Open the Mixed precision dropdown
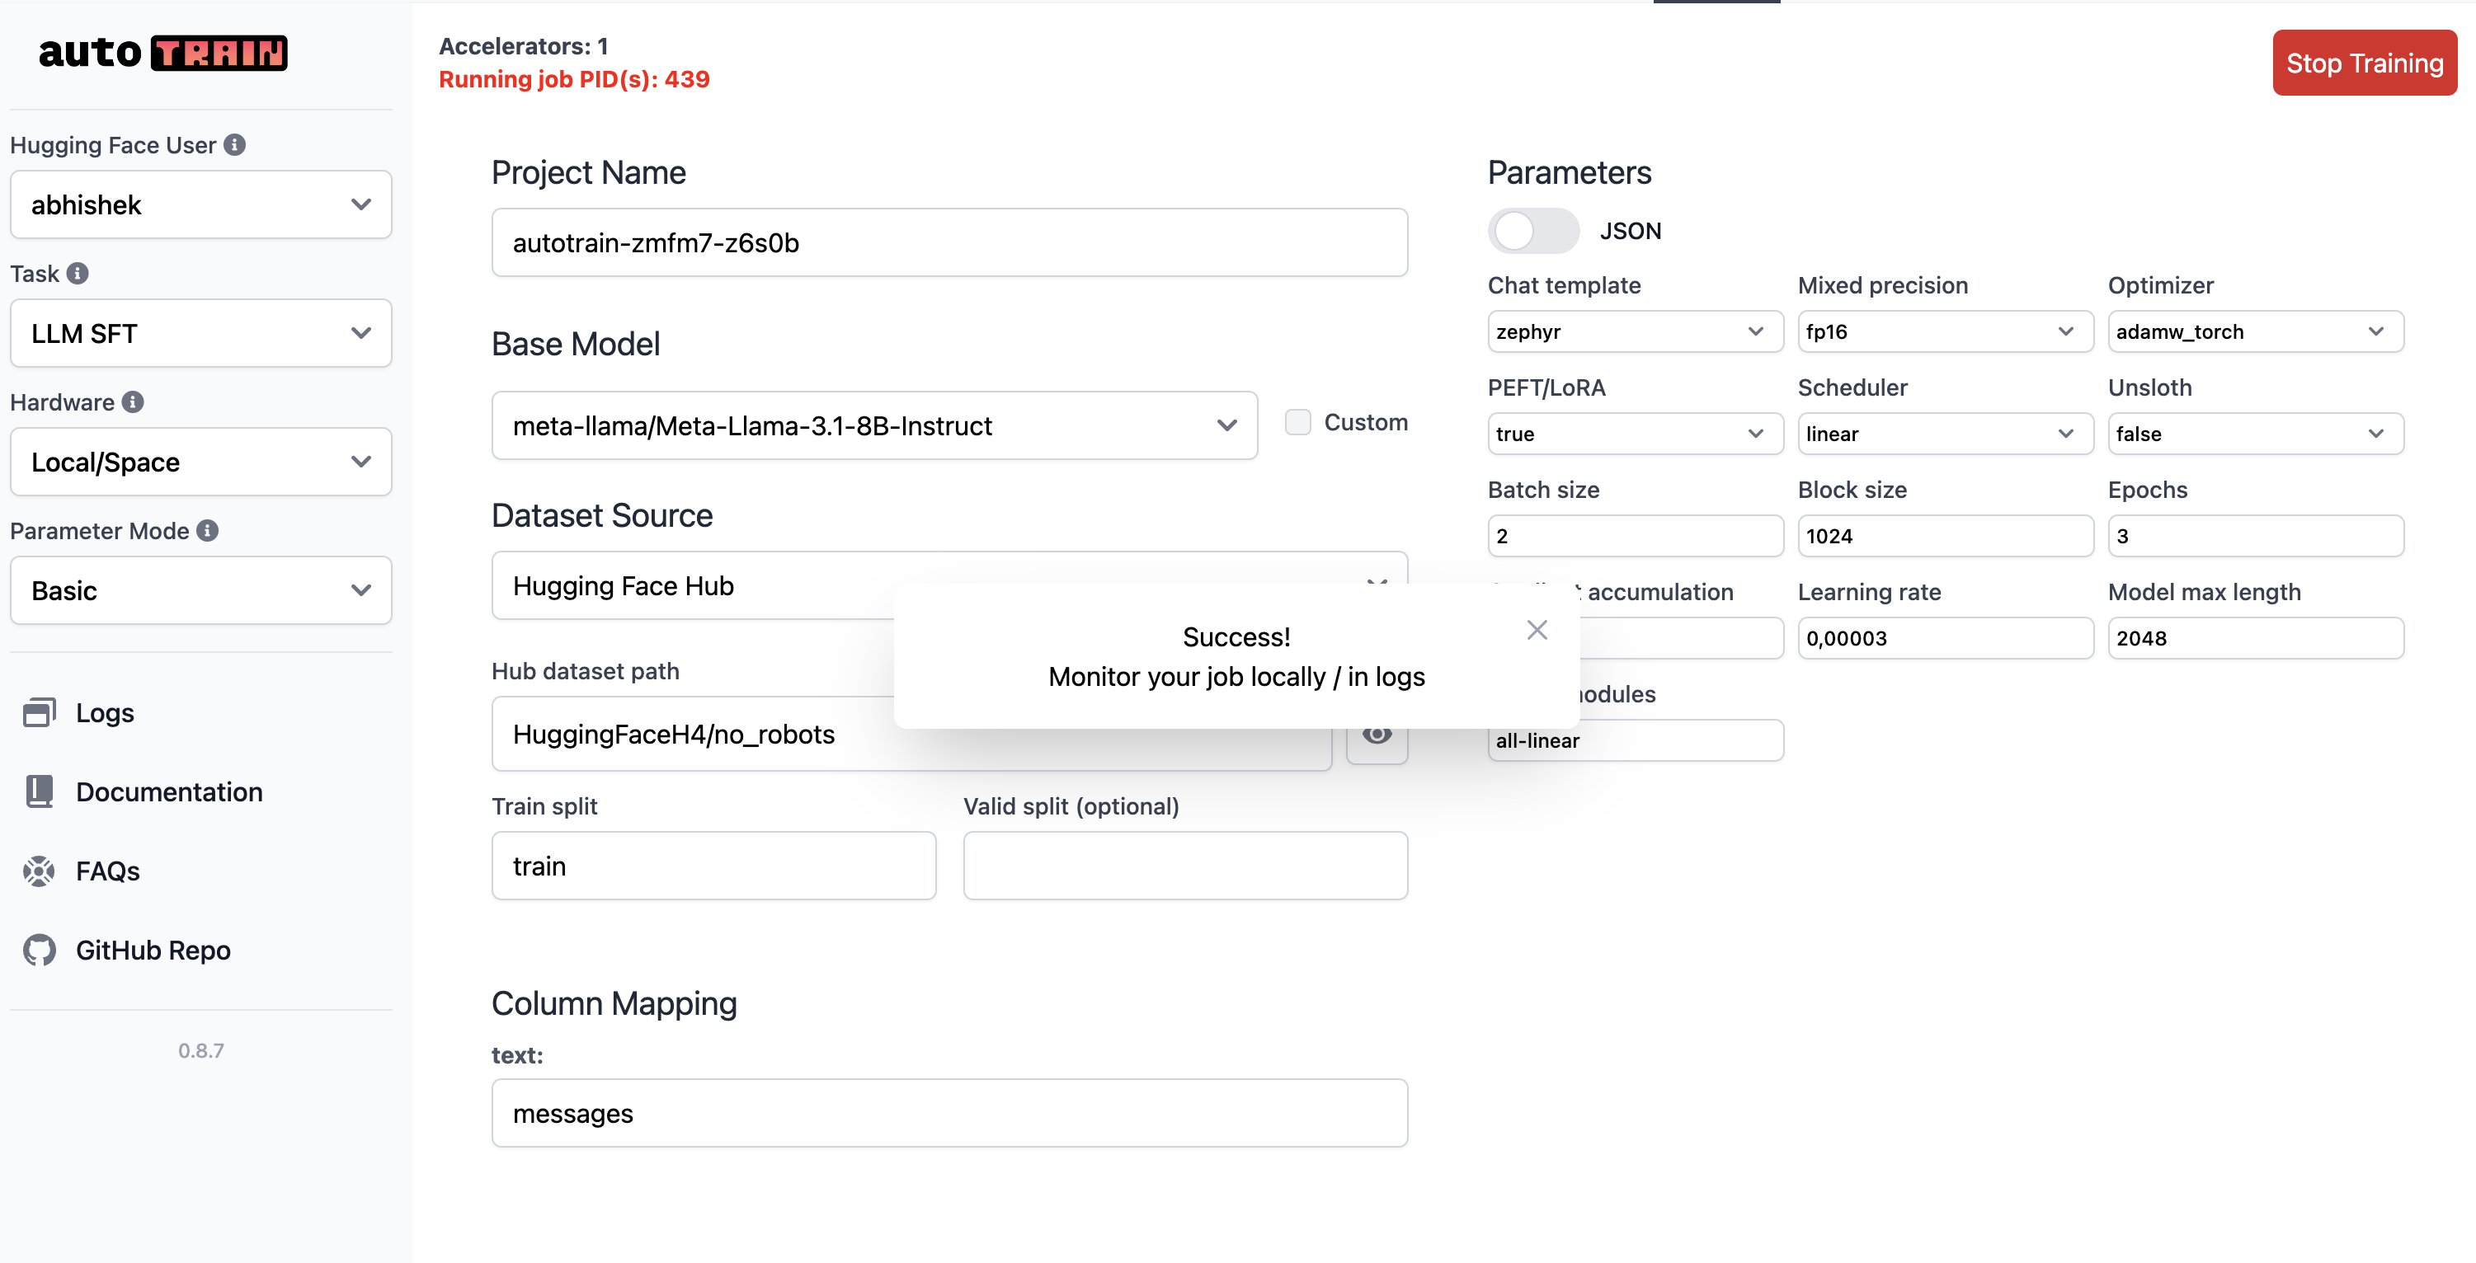The height and width of the screenshot is (1263, 2476). pos(1946,331)
